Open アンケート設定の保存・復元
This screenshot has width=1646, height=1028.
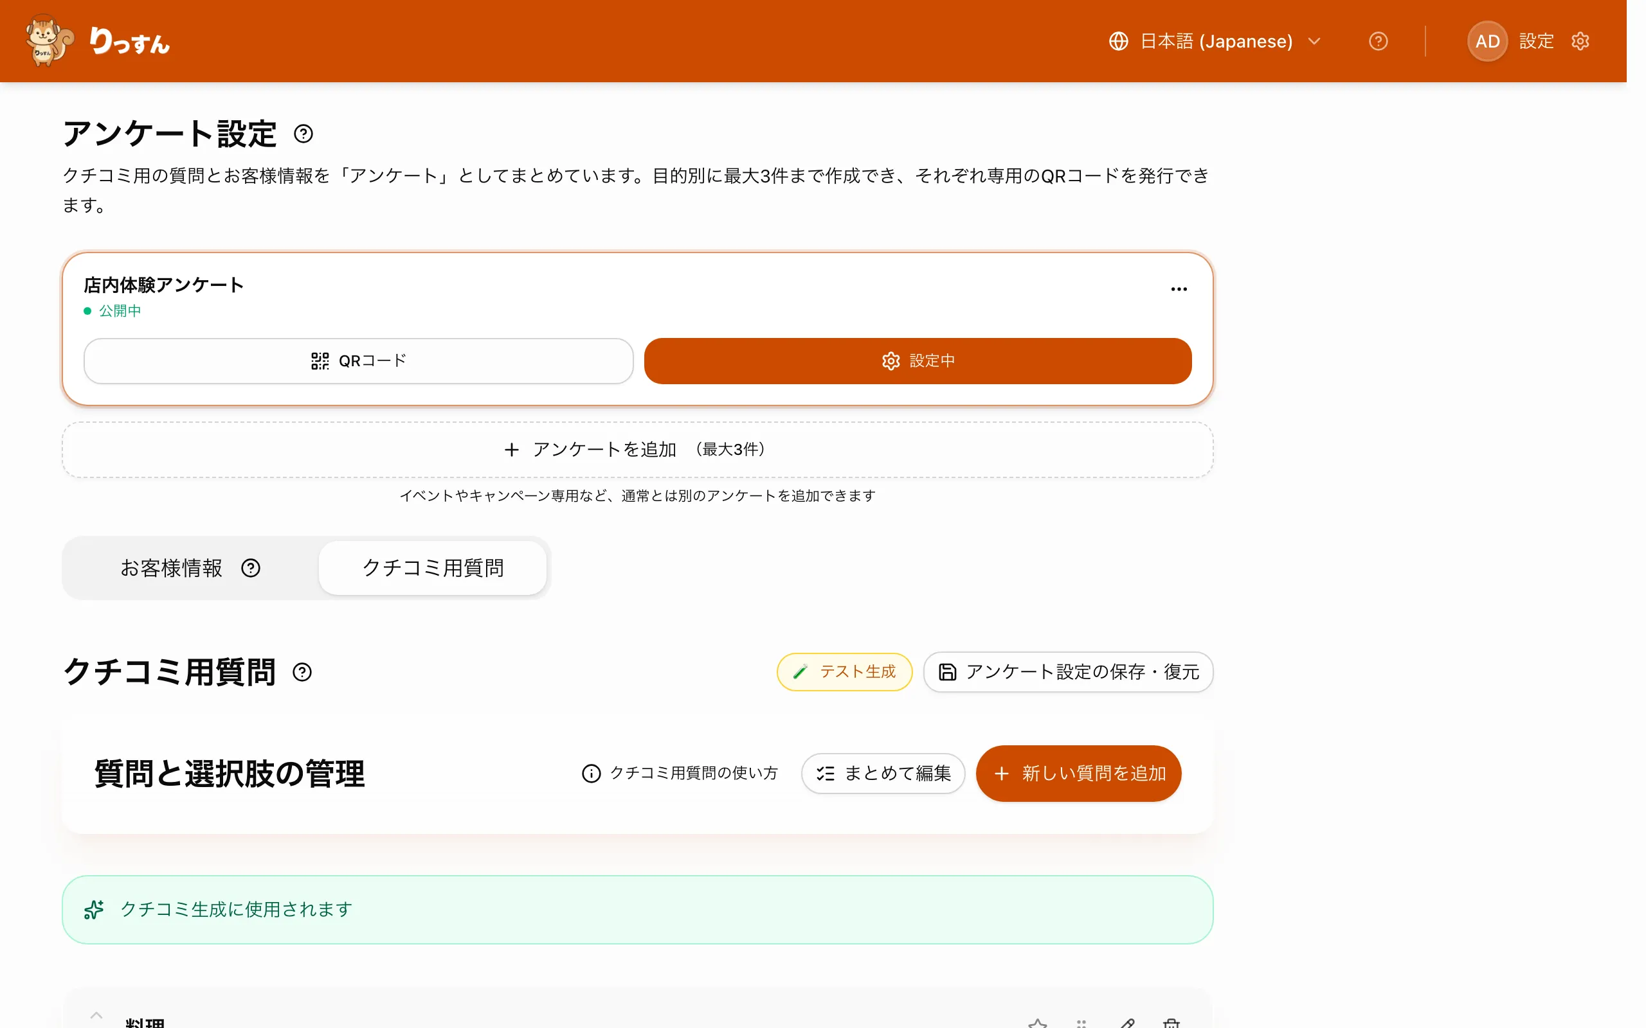click(1068, 672)
